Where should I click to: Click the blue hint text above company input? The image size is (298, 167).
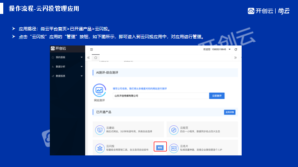point(140,89)
